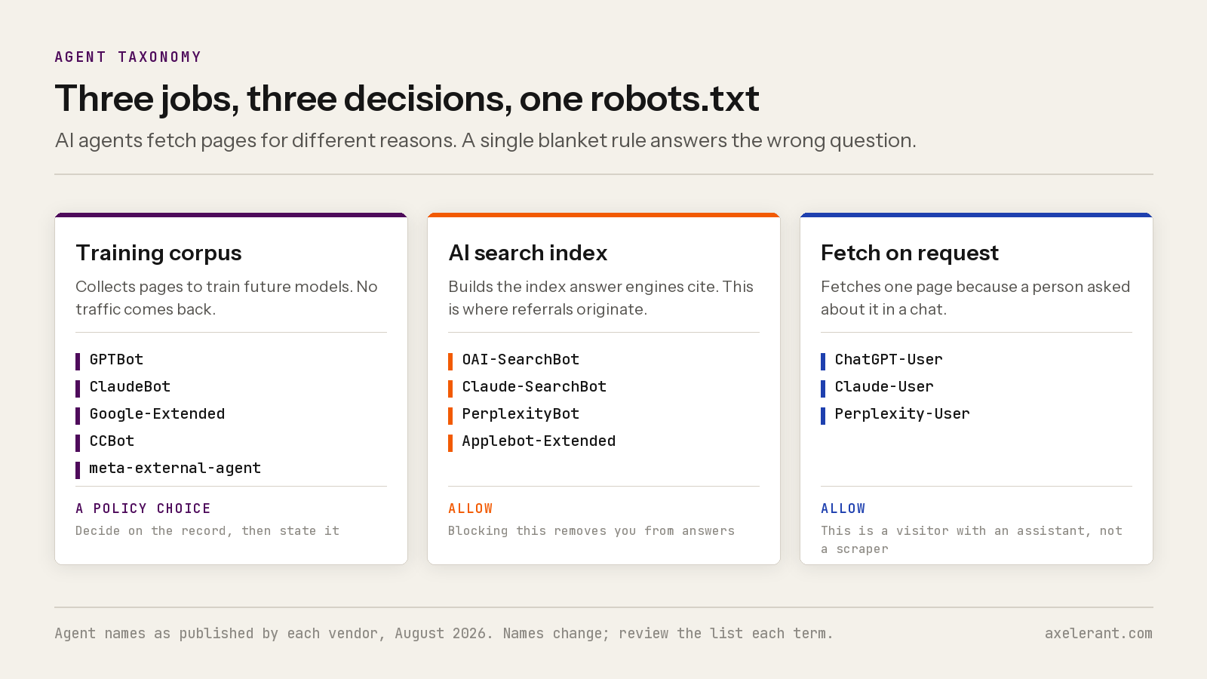1207x679 pixels.
Task: Click the PerplexityBot agent name
Action: point(521,414)
